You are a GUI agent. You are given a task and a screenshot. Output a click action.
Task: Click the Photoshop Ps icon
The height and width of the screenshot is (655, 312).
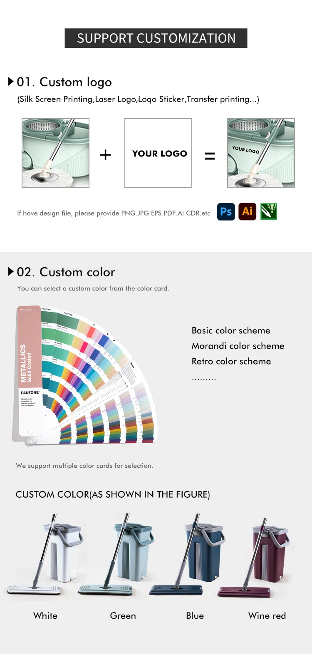[226, 211]
